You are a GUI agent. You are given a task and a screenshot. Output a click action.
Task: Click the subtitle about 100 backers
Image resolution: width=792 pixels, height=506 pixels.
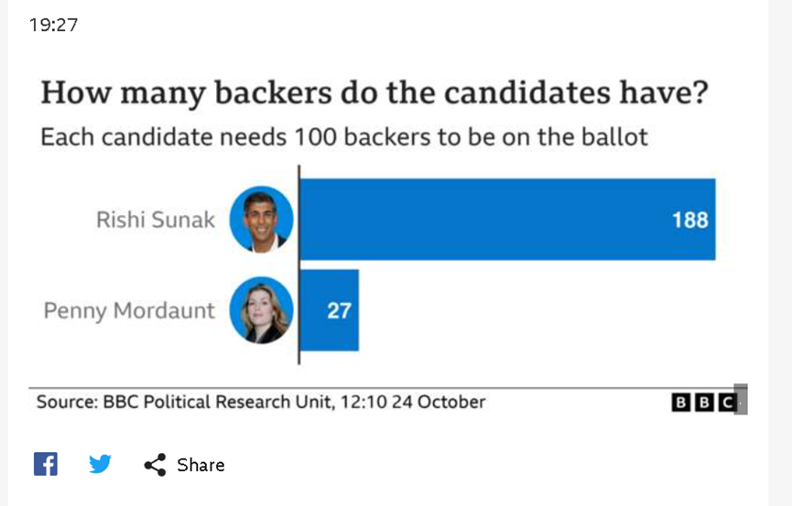click(x=344, y=137)
